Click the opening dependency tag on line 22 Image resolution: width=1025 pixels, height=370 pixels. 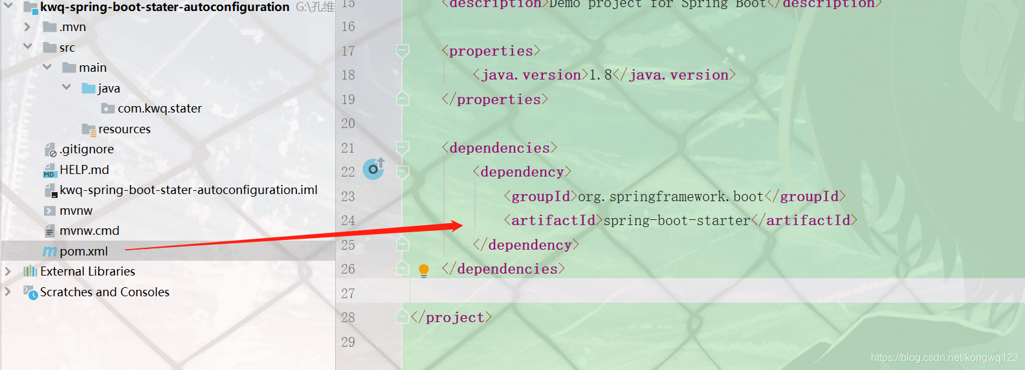[x=522, y=172]
